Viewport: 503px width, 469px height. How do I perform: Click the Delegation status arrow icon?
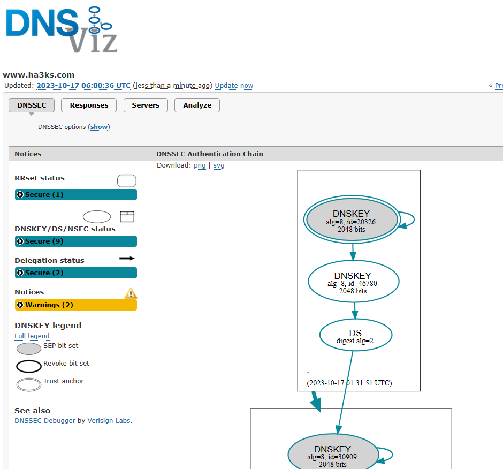point(127,258)
